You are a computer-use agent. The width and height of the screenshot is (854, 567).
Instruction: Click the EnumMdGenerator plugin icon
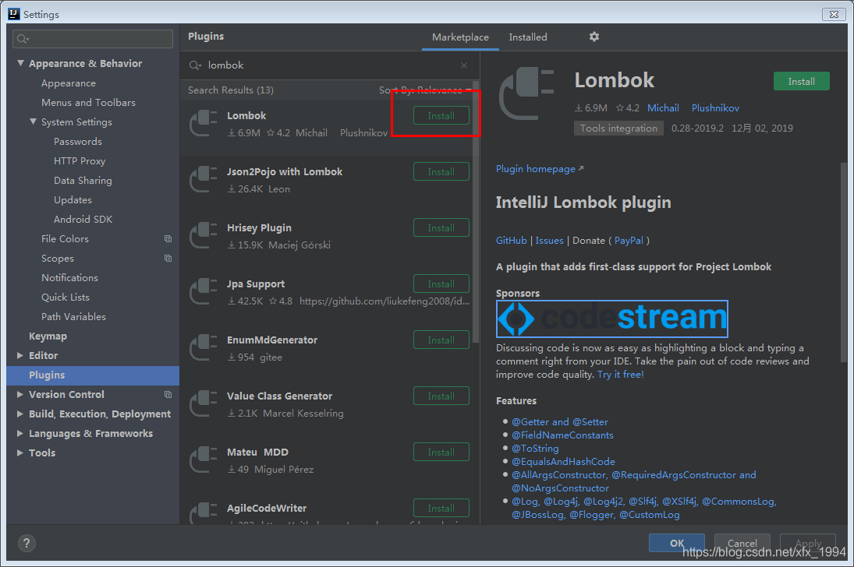point(203,347)
